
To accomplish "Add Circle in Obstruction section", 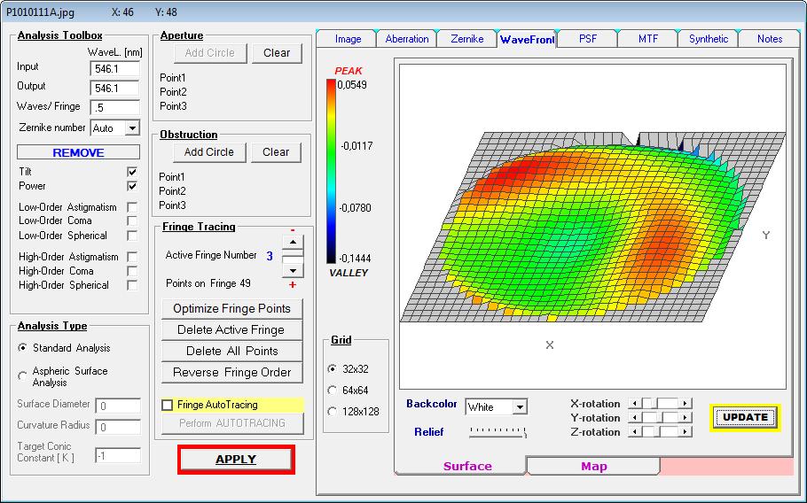I will [209, 152].
